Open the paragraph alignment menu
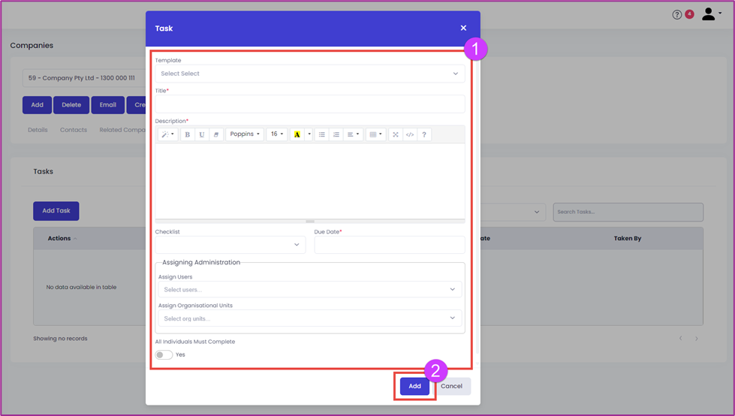 (354, 134)
